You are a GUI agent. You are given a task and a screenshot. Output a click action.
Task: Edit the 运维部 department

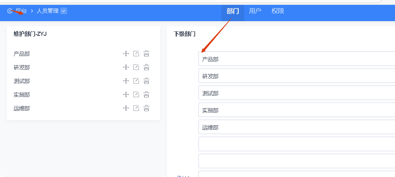136,108
